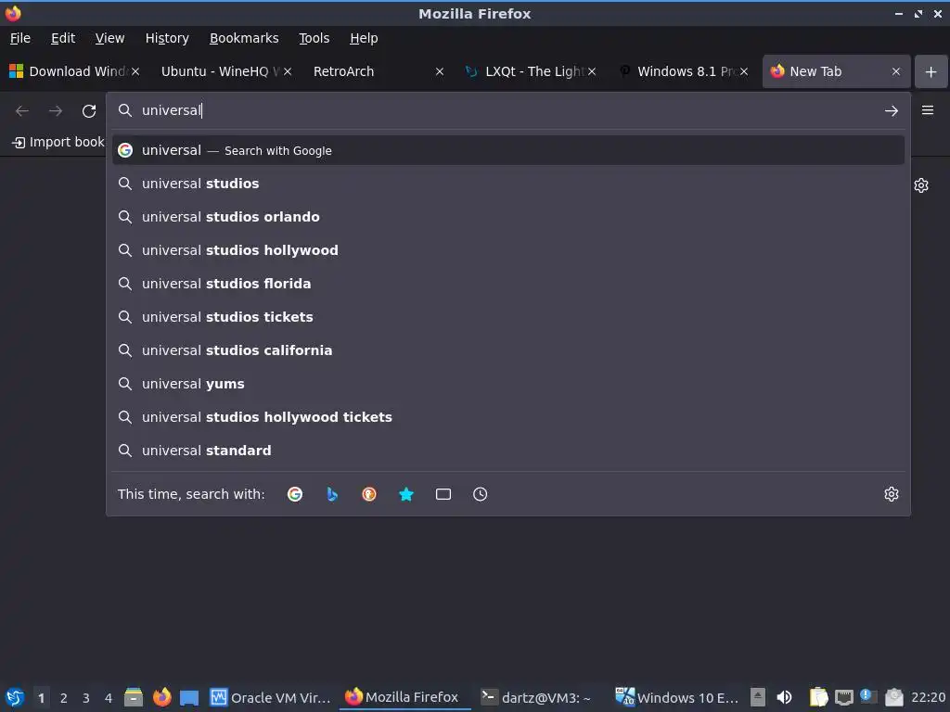The image size is (950, 712).
Task: Switch to virtual desktop 3
Action: pyautogui.click(x=86, y=698)
